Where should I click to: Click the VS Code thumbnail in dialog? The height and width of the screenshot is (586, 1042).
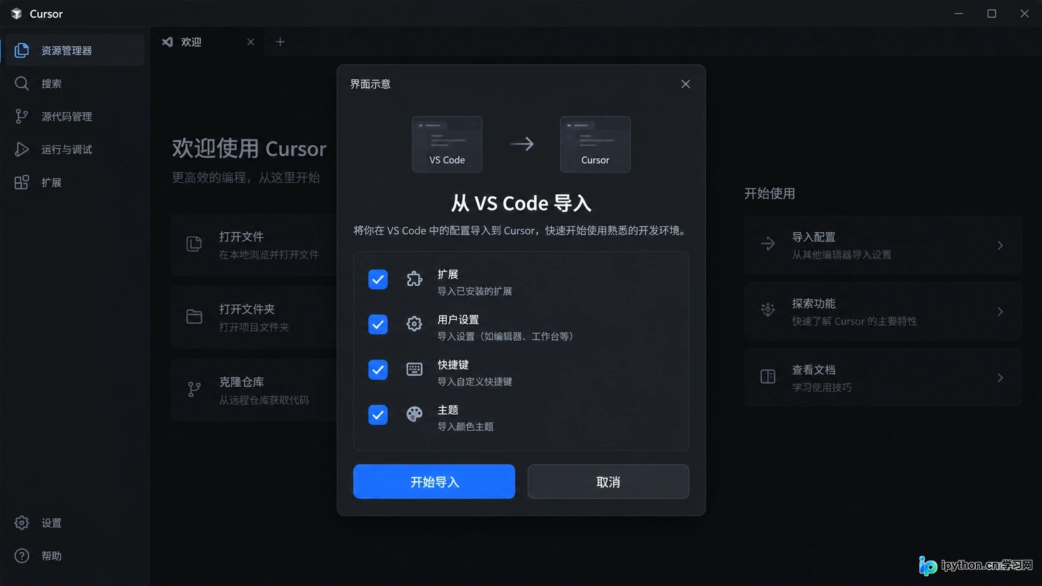(x=447, y=144)
